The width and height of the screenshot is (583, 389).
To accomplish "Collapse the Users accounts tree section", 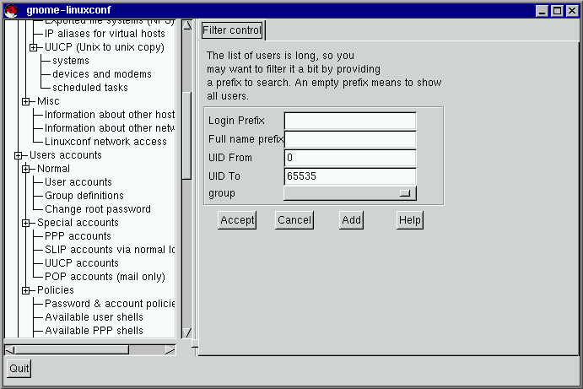I will pyautogui.click(x=18, y=155).
